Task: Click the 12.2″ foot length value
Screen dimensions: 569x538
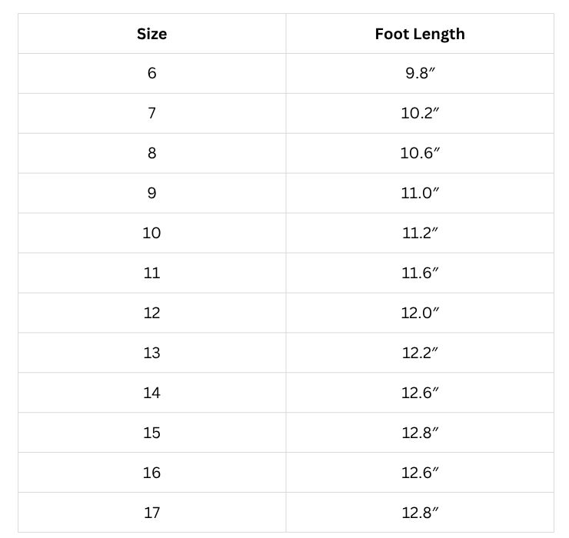Action: 420,353
